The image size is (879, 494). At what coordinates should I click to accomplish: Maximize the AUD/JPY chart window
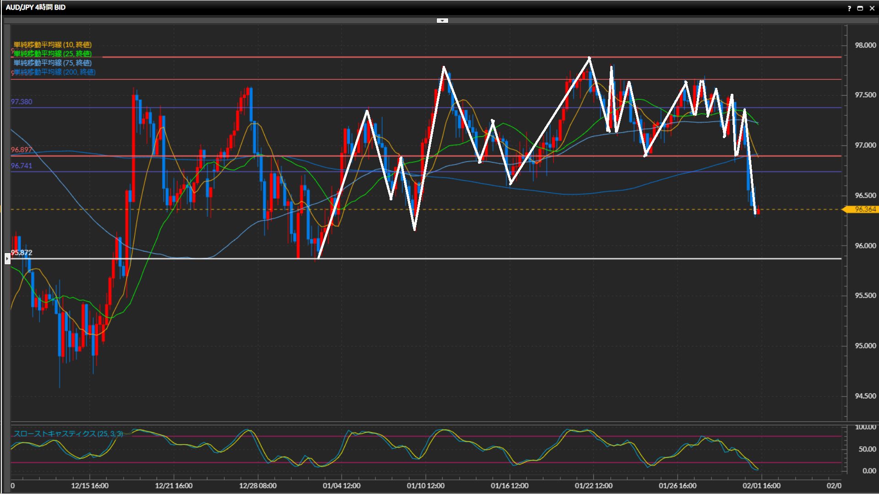[860, 8]
